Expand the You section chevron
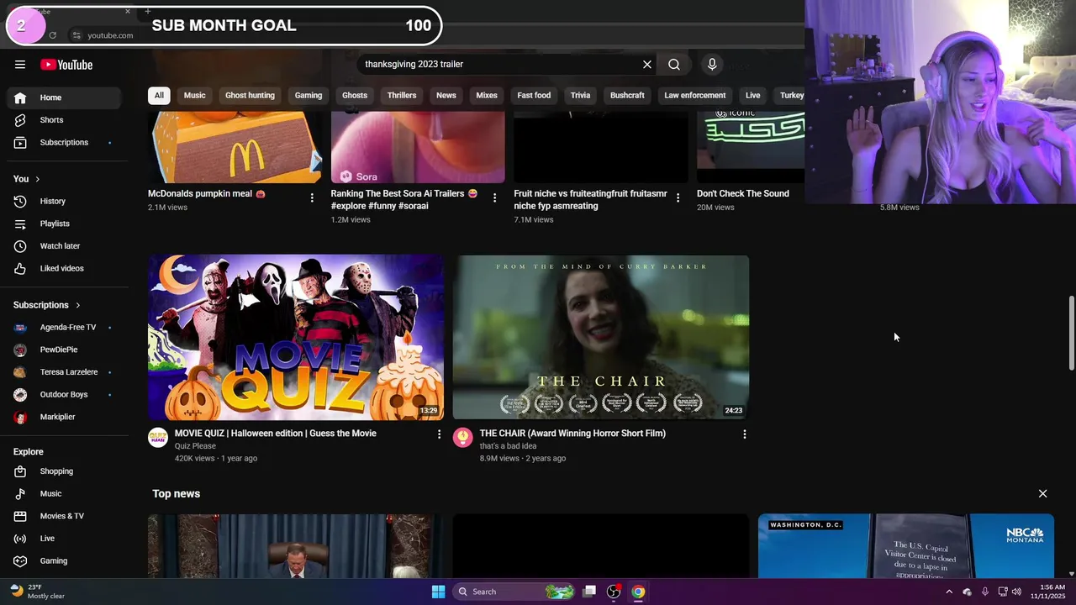This screenshot has width=1076, height=605. click(37, 179)
